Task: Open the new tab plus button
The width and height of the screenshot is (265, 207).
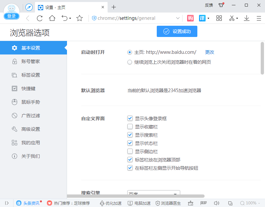Action: 114,7
